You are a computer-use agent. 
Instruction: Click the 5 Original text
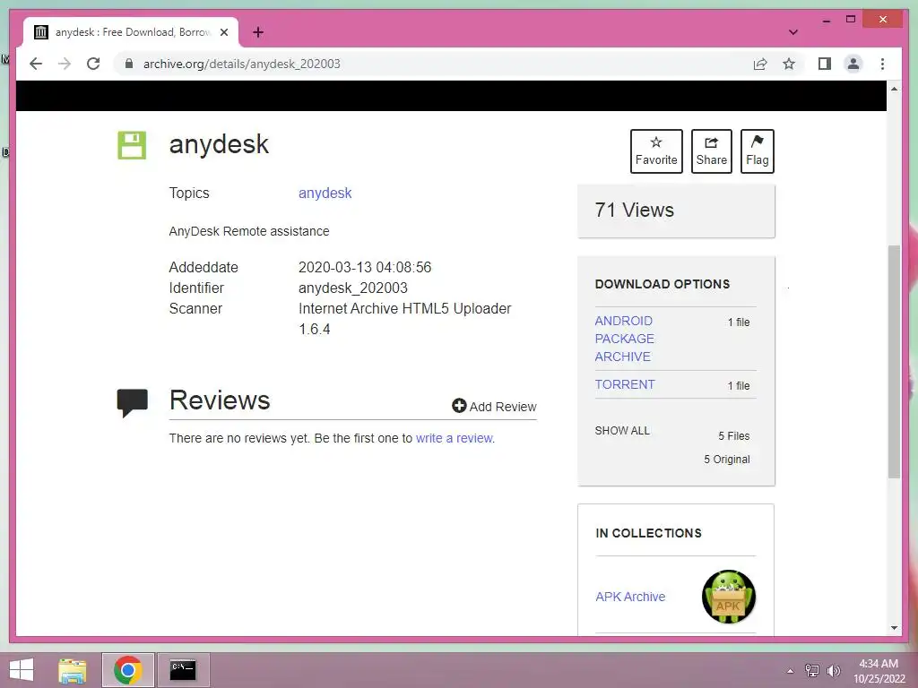click(726, 460)
